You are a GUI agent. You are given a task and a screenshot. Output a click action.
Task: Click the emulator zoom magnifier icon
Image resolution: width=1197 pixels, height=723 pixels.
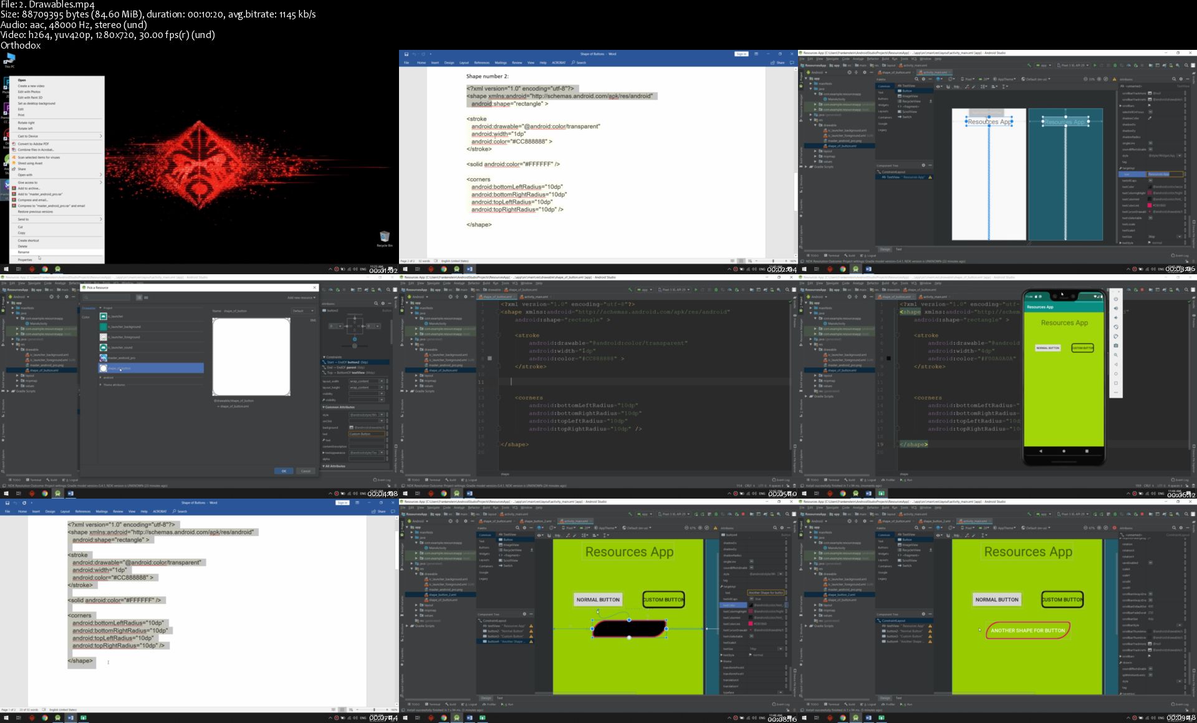coord(1116,355)
